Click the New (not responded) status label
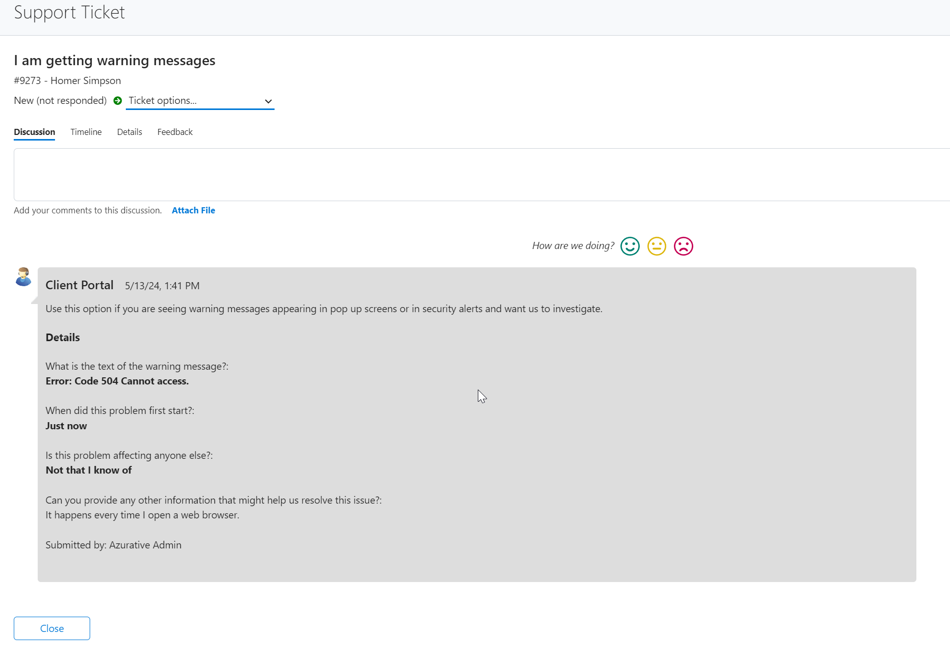Screen dimensions: 950x663 click(x=60, y=101)
